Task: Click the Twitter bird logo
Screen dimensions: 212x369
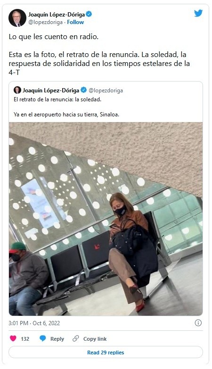Action: 198,13
